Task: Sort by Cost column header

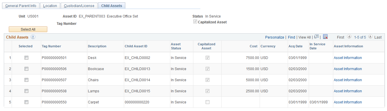Action: [254, 46]
